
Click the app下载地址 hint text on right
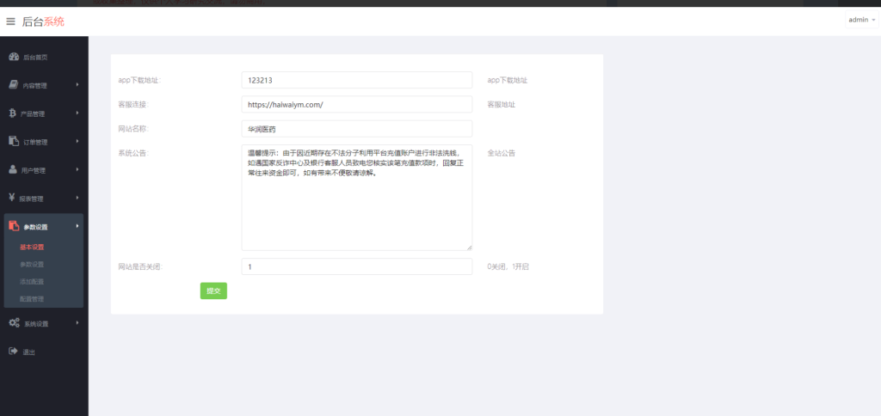(508, 80)
